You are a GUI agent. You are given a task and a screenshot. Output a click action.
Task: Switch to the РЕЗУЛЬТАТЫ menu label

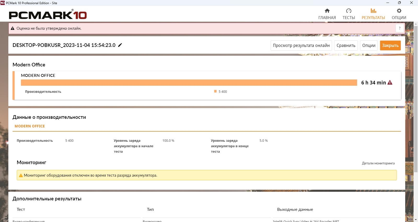(373, 18)
